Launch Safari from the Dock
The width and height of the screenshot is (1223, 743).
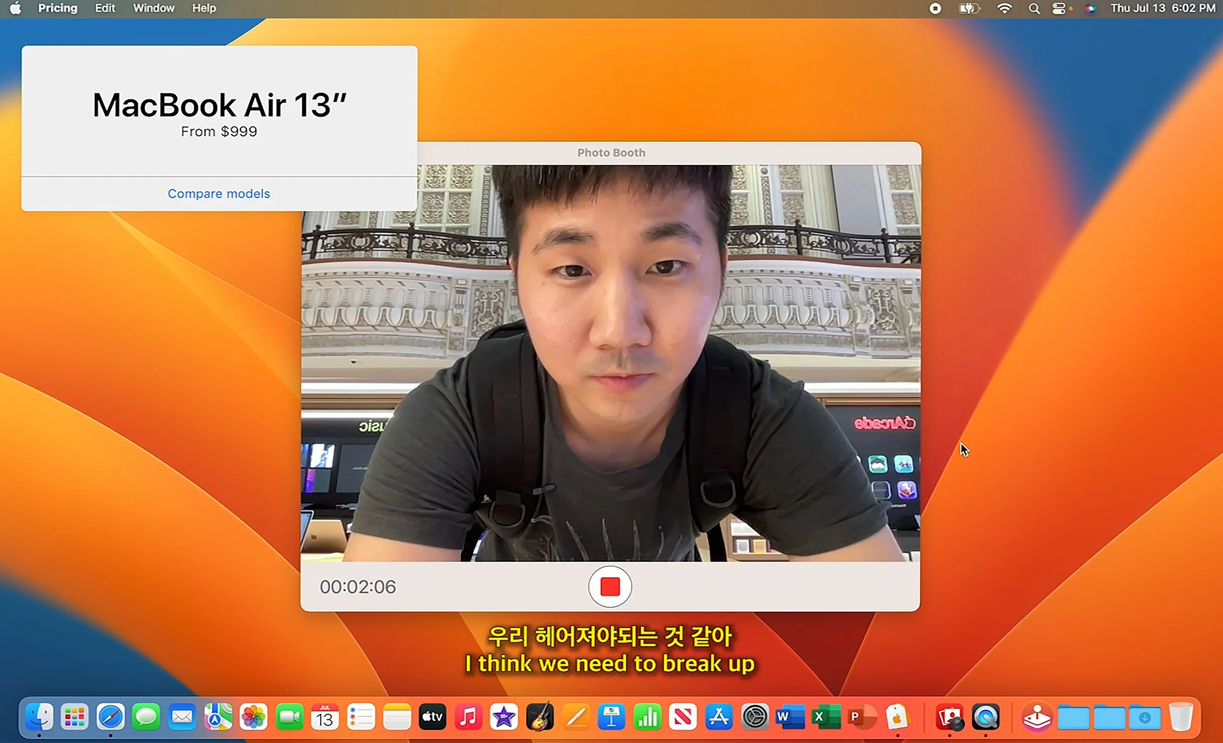[x=110, y=717]
